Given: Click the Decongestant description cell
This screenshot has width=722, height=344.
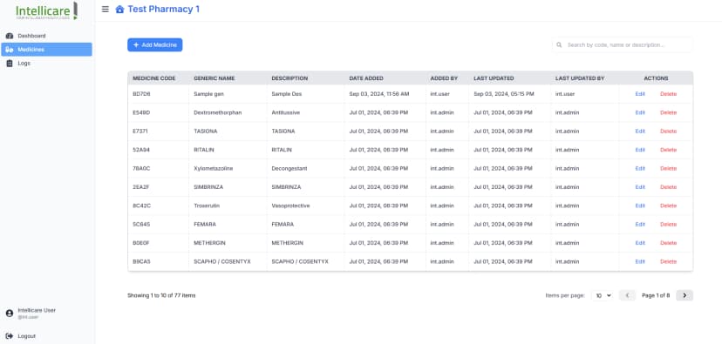Looking at the screenshot, I should pyautogui.click(x=289, y=168).
